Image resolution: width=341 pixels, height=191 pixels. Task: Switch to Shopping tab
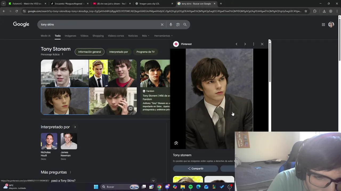coord(98,36)
